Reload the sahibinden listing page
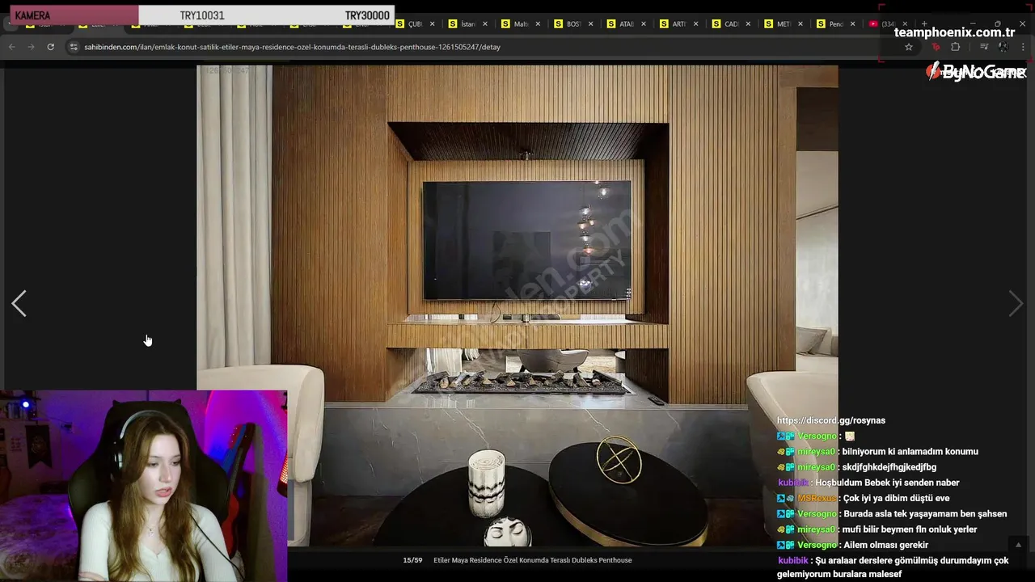The width and height of the screenshot is (1035, 582). pos(50,47)
